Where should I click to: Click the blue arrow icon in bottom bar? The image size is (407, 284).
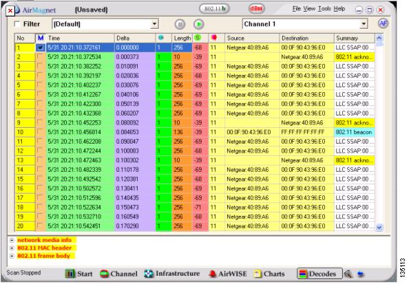click(x=360, y=274)
